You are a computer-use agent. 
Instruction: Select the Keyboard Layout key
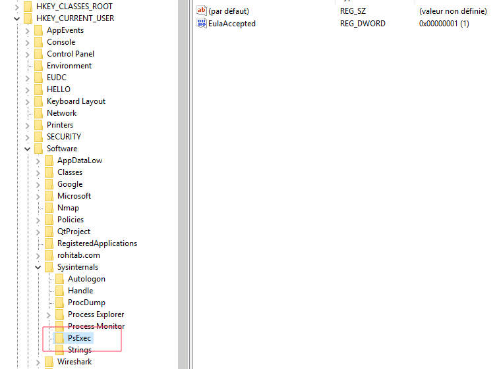[x=76, y=101]
